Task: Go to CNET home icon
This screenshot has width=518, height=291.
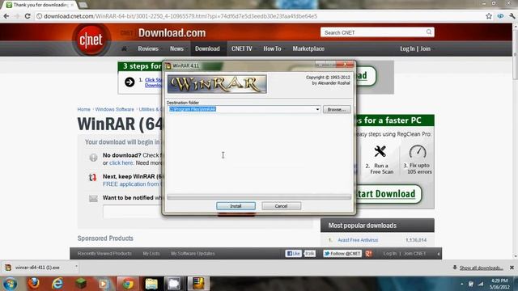Action: [x=124, y=48]
